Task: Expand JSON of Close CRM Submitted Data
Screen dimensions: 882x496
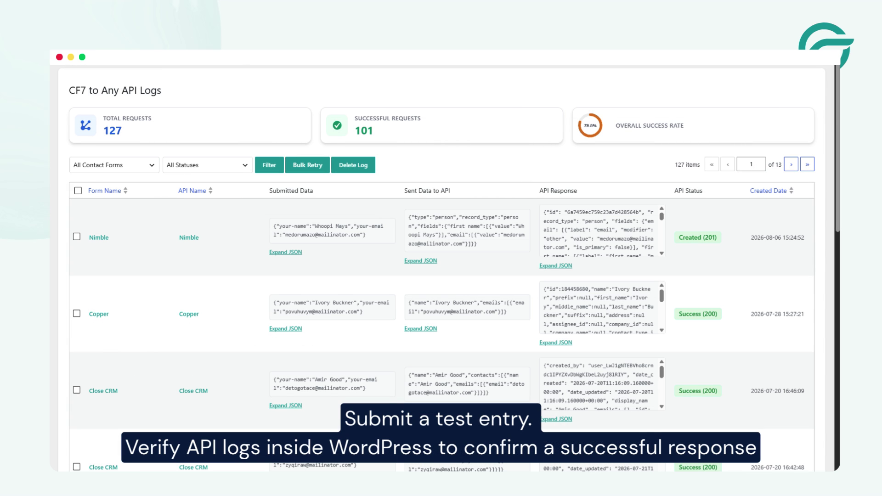Action: (285, 406)
